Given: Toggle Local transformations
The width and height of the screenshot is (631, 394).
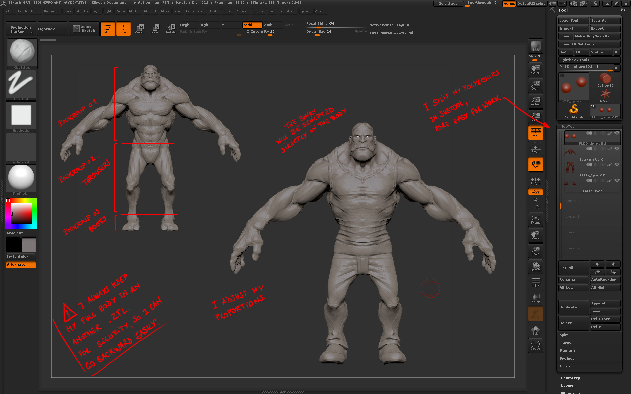Looking at the screenshot, I should pyautogui.click(x=535, y=164).
